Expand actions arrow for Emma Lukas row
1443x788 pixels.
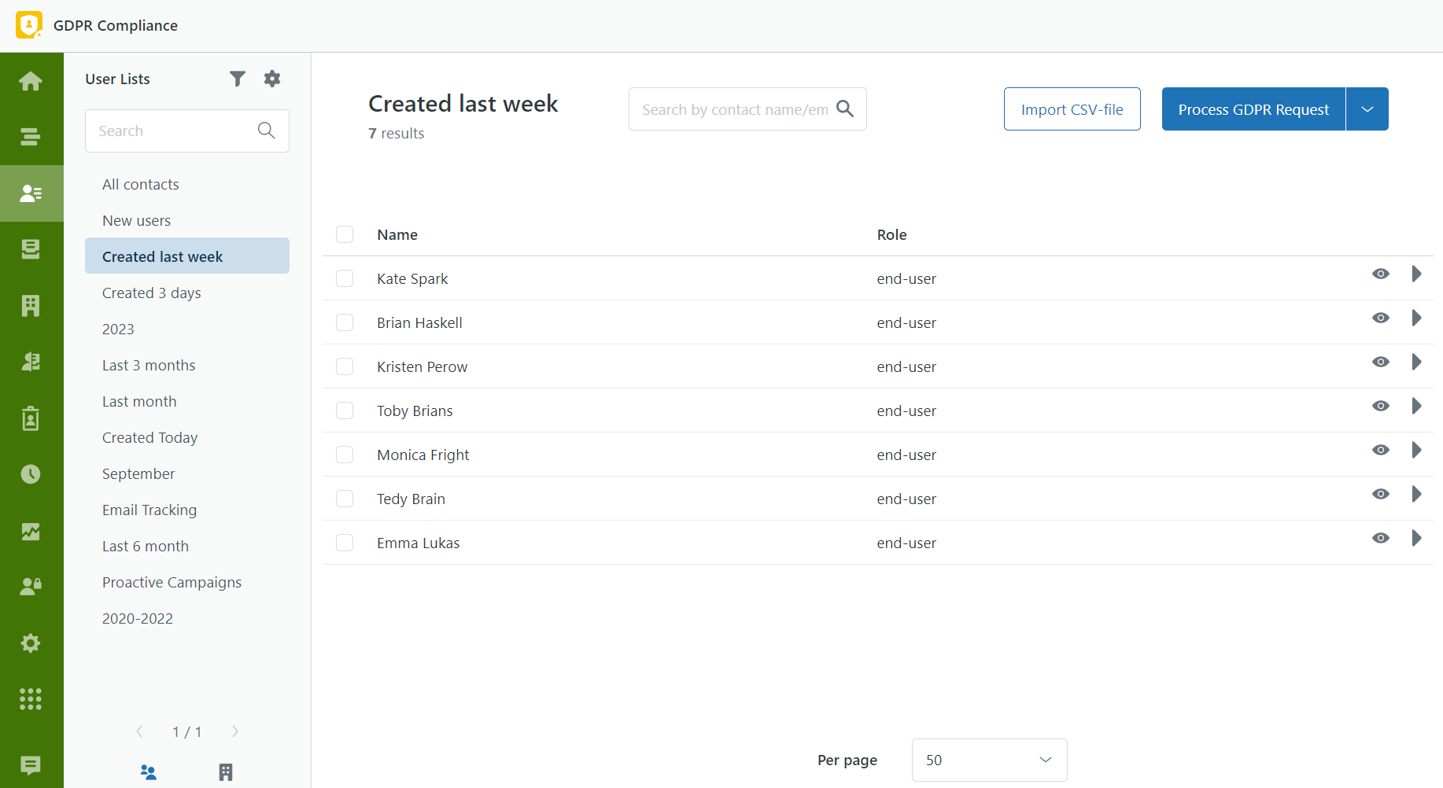(x=1416, y=538)
